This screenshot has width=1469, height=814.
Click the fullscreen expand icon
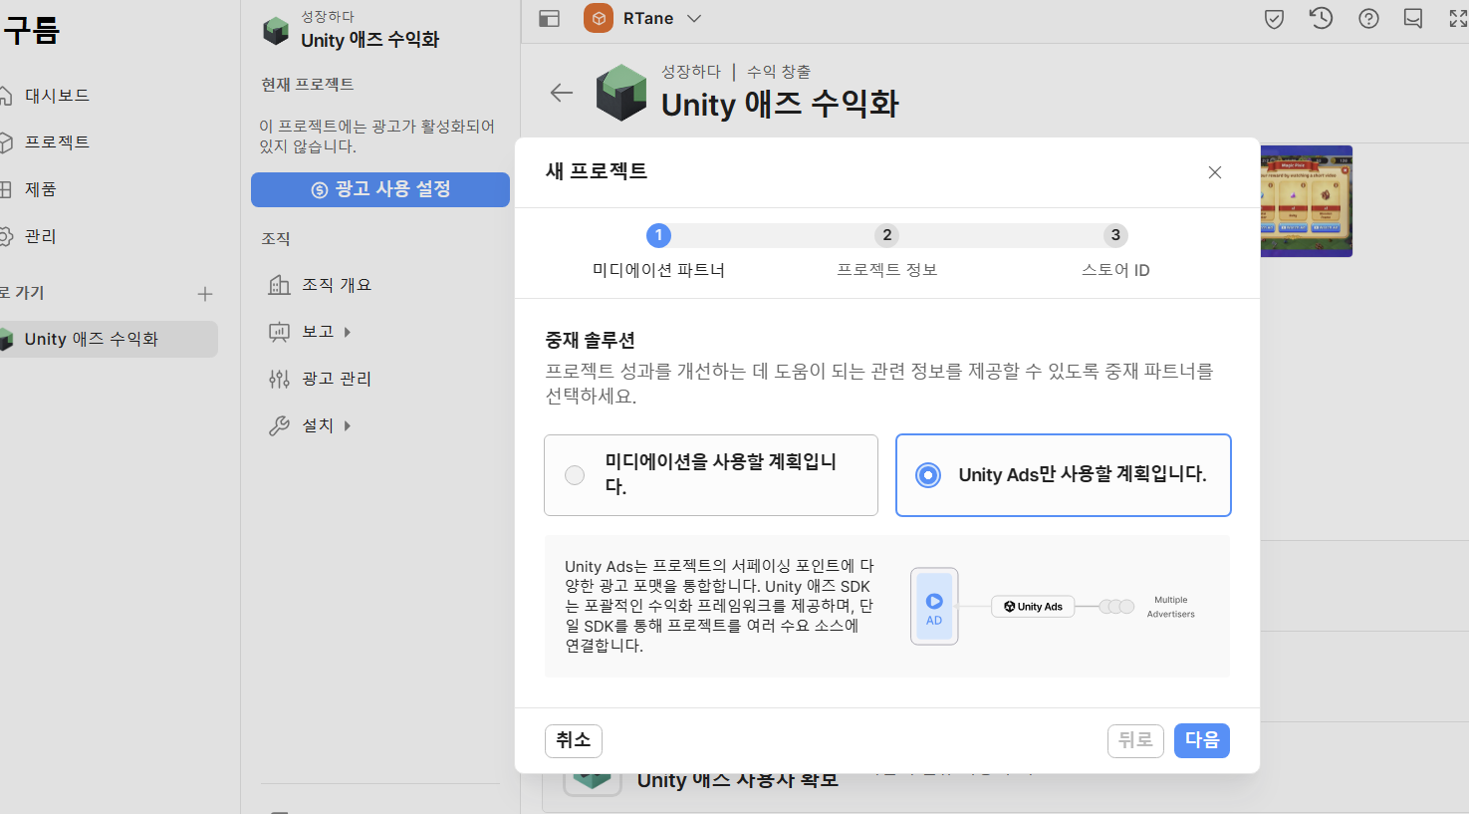click(x=1458, y=19)
